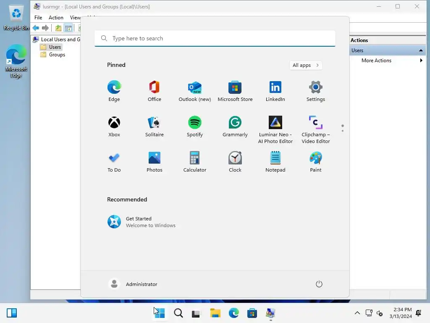Click the Up one level toolbar icon

58,28
